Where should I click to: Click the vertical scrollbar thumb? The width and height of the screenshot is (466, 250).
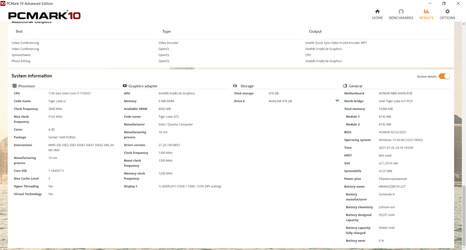point(464,215)
